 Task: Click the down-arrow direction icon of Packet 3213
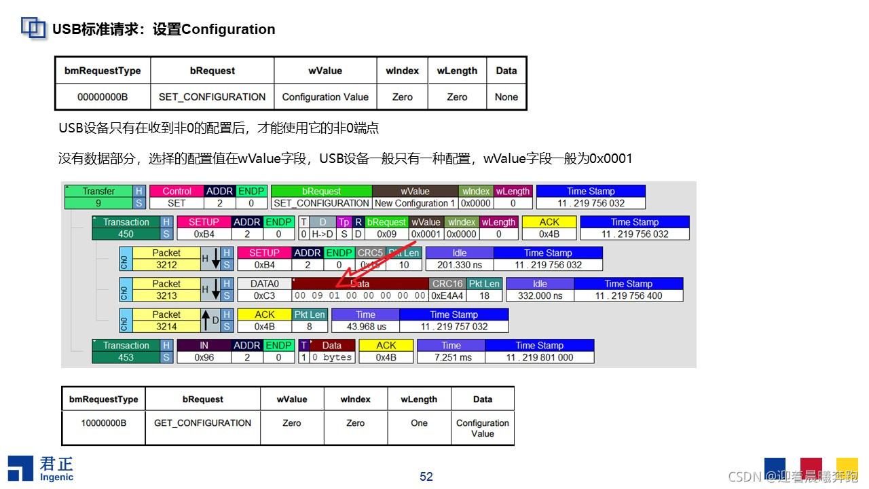[x=216, y=290]
